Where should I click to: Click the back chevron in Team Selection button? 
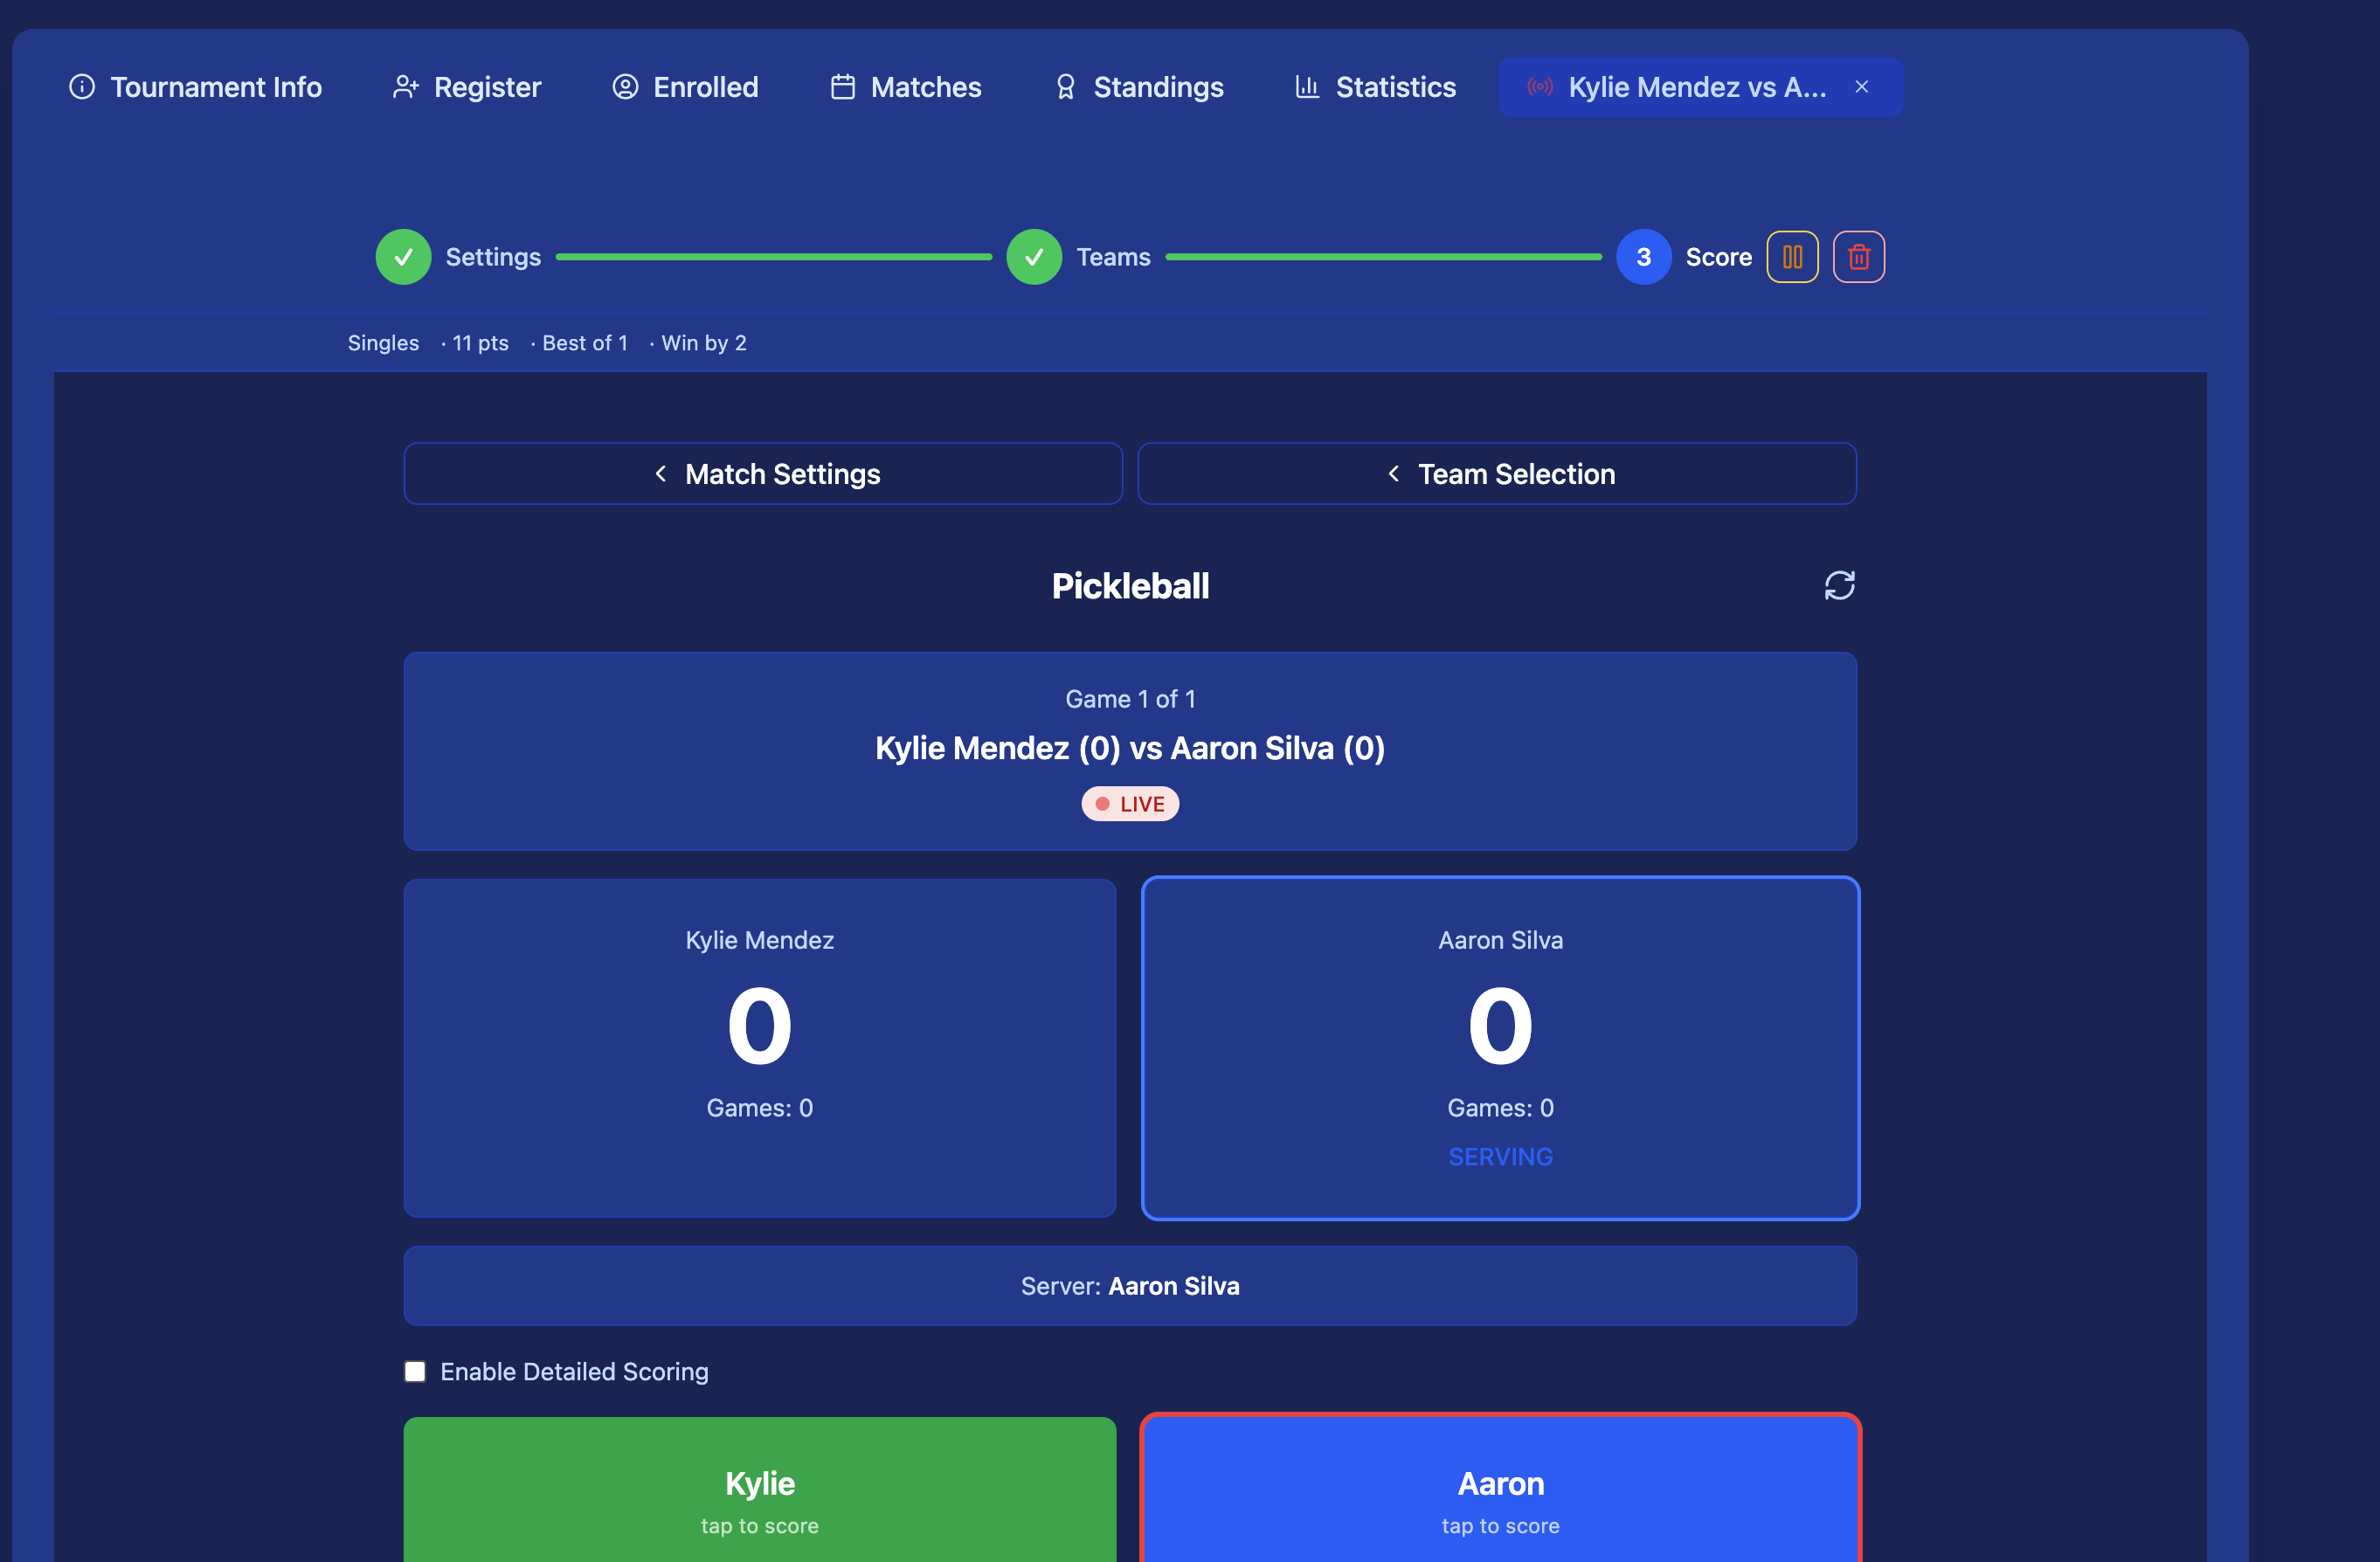(x=1393, y=473)
